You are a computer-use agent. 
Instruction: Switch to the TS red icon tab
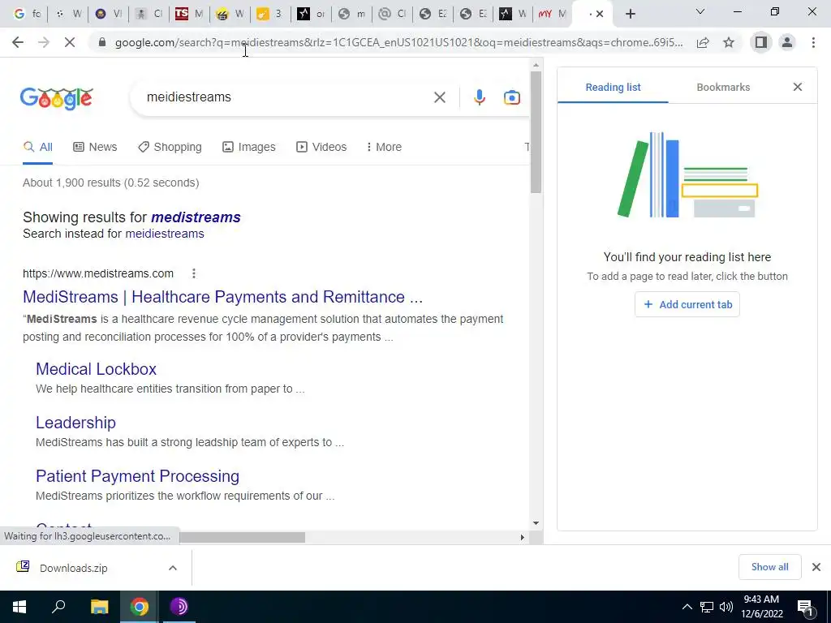[189, 14]
